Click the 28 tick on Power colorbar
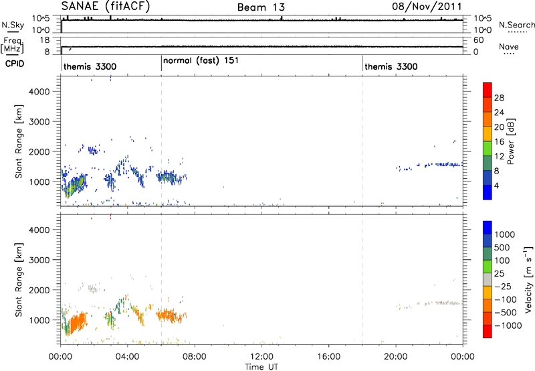 click(499, 98)
